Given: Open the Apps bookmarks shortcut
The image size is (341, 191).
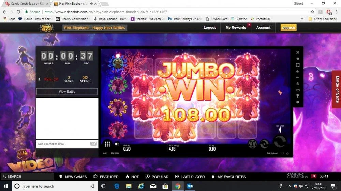Looking at the screenshot, I should (x=9, y=19).
